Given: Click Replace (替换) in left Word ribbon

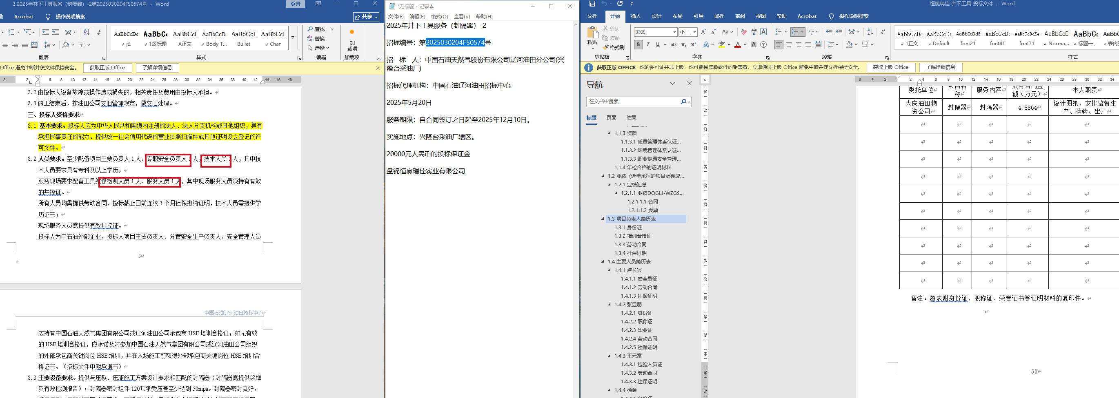Looking at the screenshot, I should coord(316,39).
